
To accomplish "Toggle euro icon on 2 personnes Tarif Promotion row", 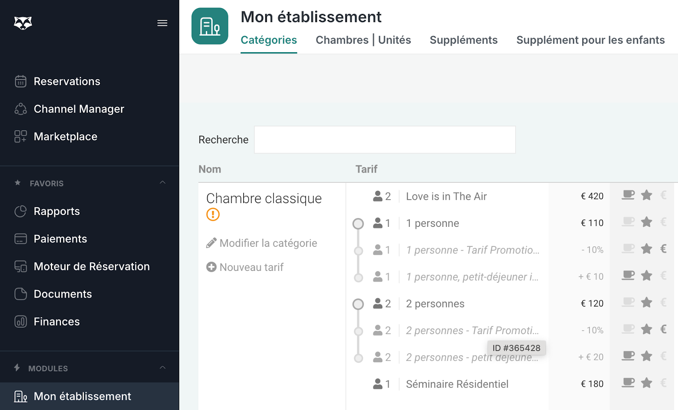I will pyautogui.click(x=664, y=329).
